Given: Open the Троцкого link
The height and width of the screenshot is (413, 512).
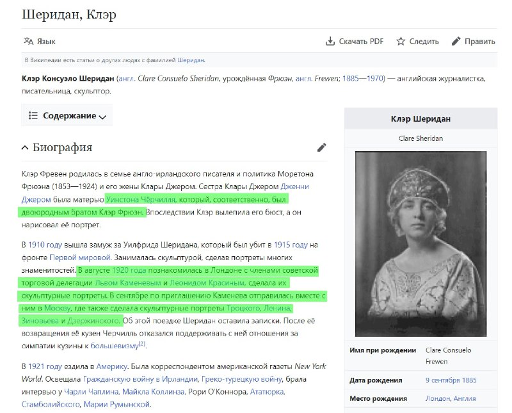Looking at the screenshot, I should (x=244, y=308).
